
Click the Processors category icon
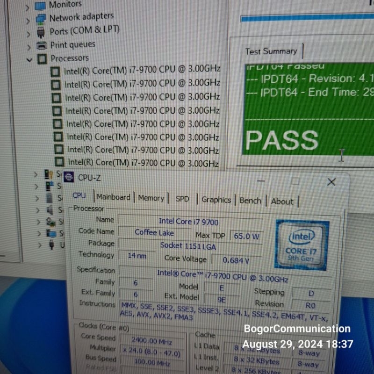[42, 59]
